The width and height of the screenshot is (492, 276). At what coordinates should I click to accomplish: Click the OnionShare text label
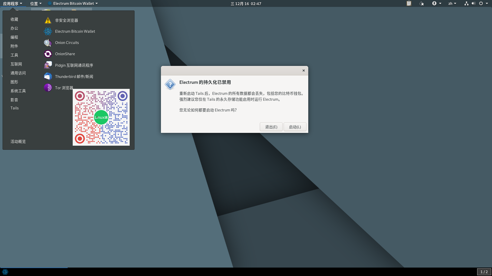coord(65,54)
